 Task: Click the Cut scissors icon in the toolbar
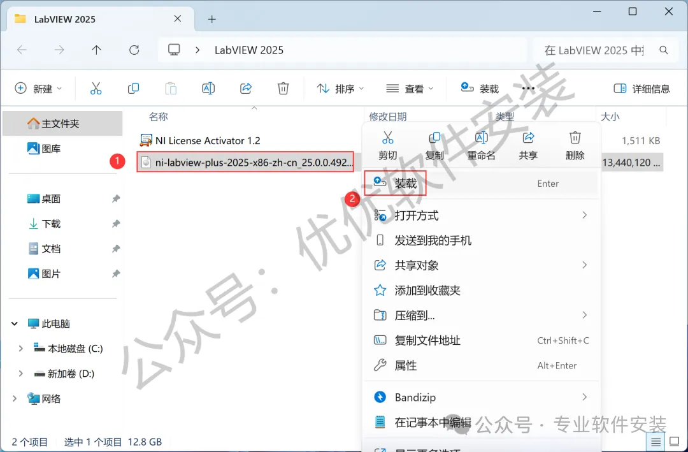click(x=96, y=89)
